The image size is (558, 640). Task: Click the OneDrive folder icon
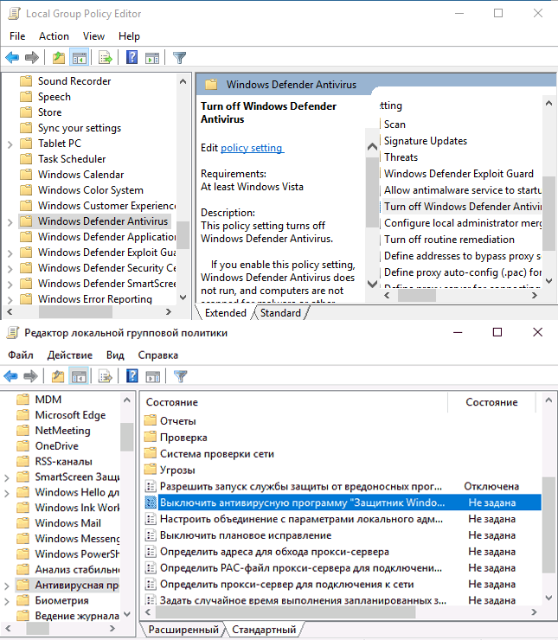(22, 445)
